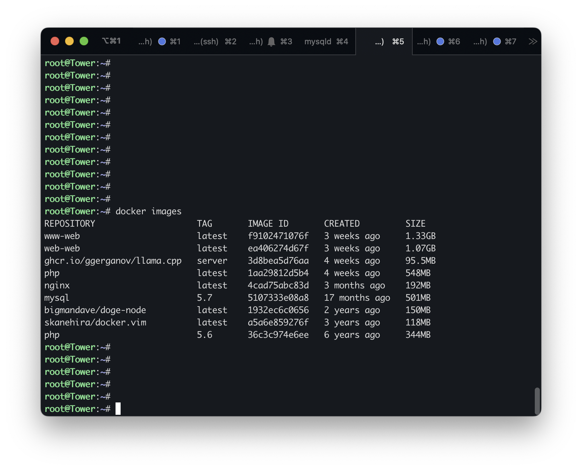This screenshot has width=582, height=470.
Task: Click image ID f9102471076f
Action: (278, 236)
